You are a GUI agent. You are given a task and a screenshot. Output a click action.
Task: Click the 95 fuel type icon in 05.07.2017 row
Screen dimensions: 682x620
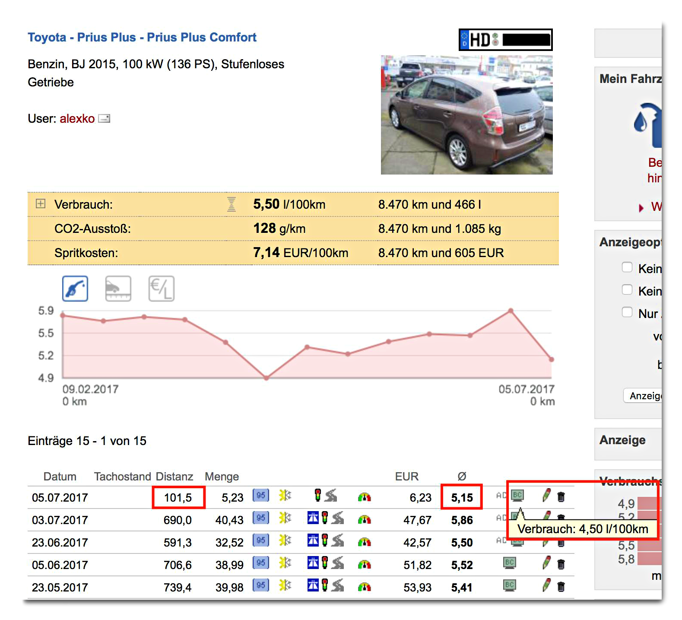[261, 496]
